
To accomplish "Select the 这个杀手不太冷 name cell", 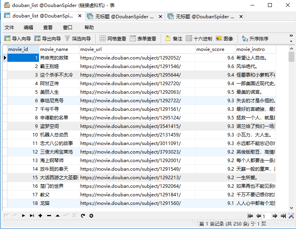I will (59, 75).
